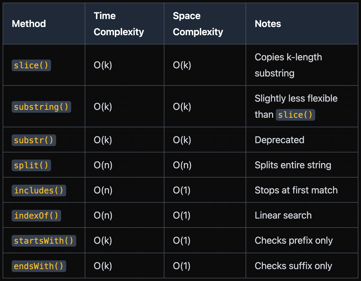Select the Space Complexity header cell

tap(198, 24)
